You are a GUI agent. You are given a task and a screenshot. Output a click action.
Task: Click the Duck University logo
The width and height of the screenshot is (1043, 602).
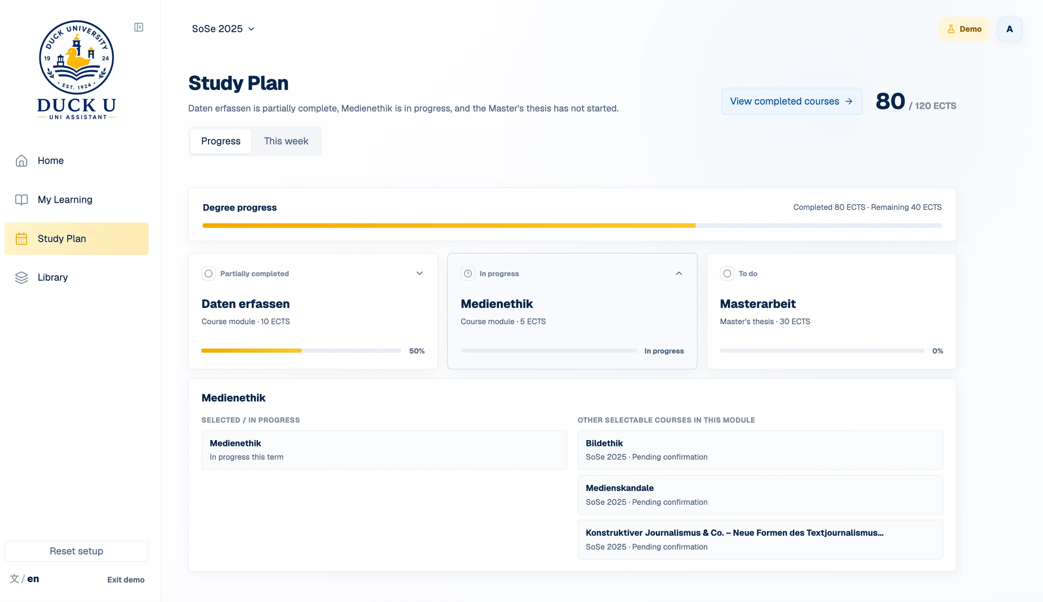[77, 70]
